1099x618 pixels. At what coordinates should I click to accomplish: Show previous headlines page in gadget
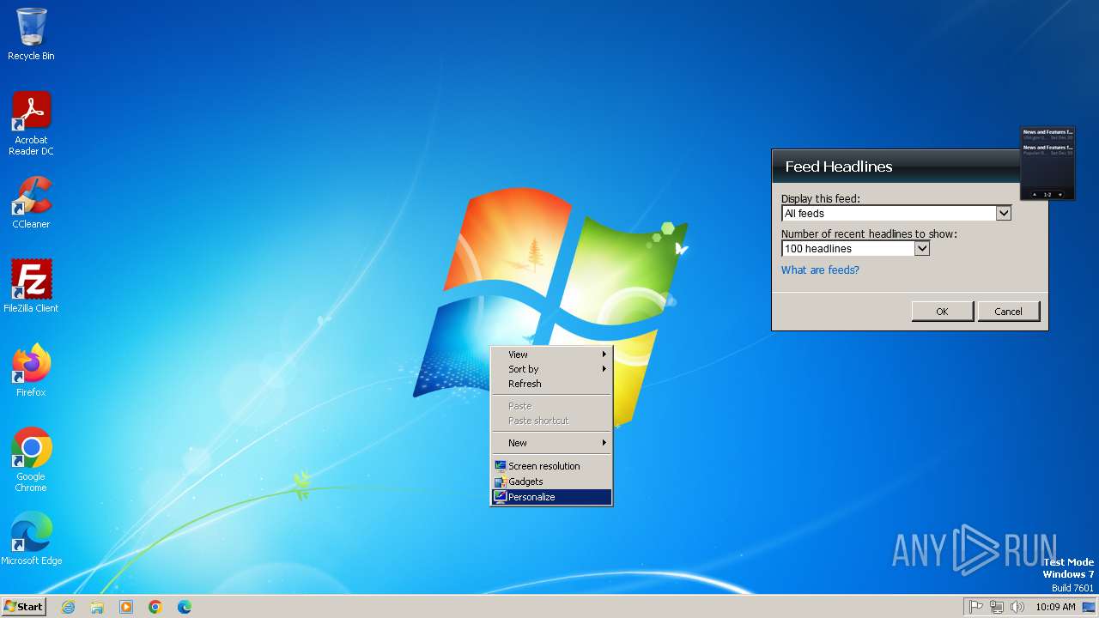1035,195
